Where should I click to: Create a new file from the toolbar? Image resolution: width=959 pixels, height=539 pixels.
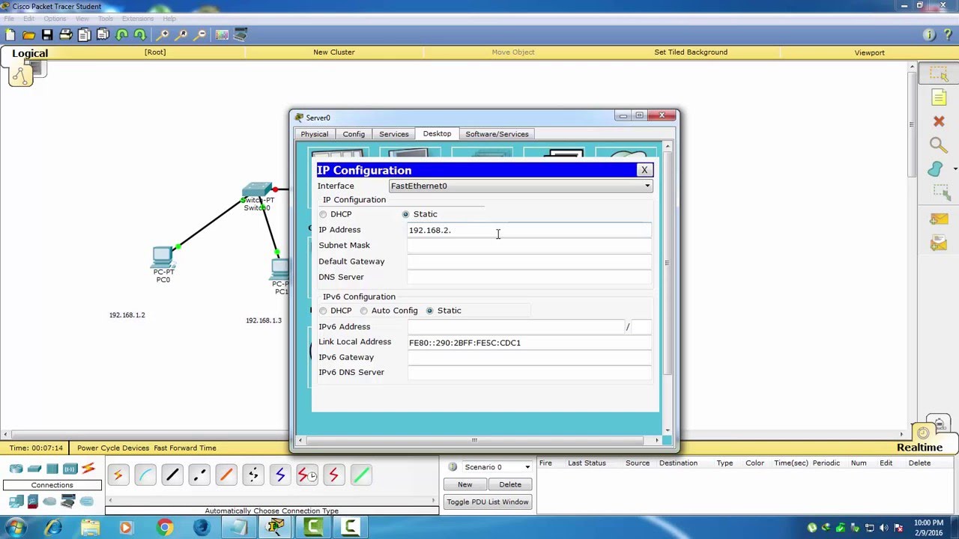[10, 34]
